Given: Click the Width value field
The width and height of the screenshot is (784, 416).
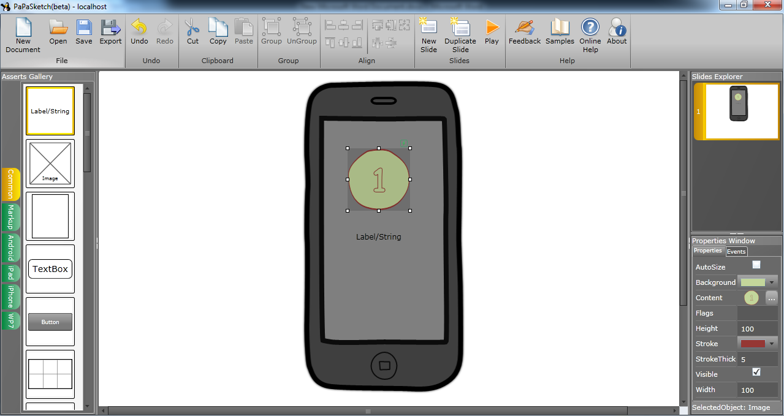Looking at the screenshot, I should [x=758, y=390].
